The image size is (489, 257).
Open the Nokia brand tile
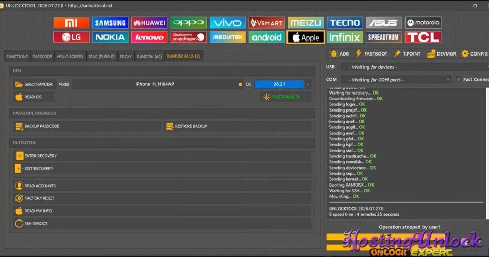click(110, 38)
